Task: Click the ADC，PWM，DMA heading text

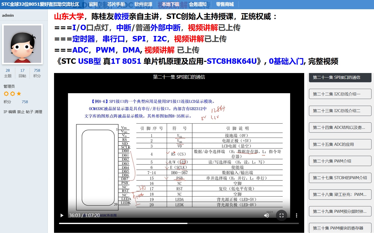Action: (x=106, y=50)
